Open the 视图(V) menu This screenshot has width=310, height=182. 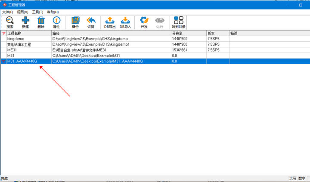[22, 12]
